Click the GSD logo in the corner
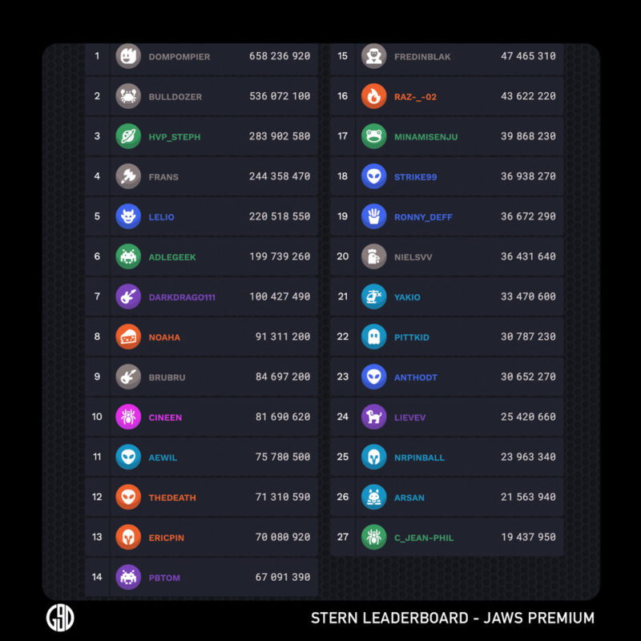This screenshot has width=641, height=641. (60, 618)
